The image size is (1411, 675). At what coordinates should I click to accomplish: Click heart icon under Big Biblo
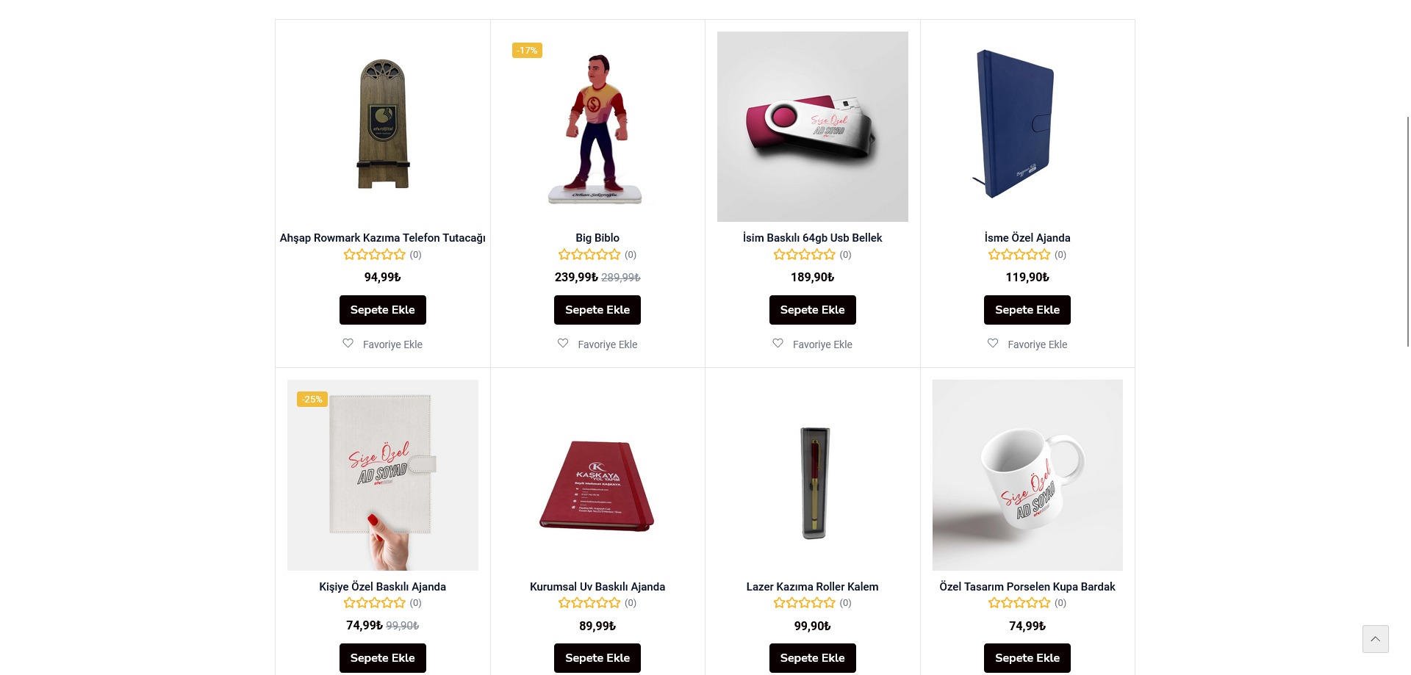(x=563, y=343)
